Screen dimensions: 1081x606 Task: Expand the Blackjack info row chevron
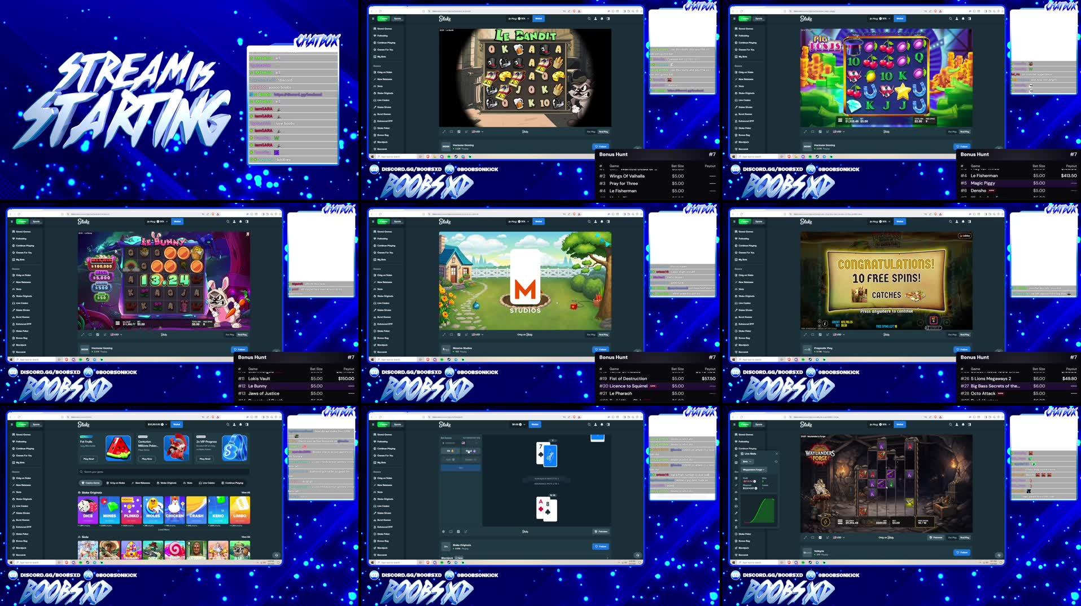click(607, 558)
